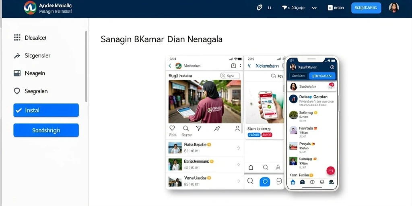The image size is (412, 206).
Task: Click the arrow on Barbo£mnais row
Action: [x=238, y=165]
